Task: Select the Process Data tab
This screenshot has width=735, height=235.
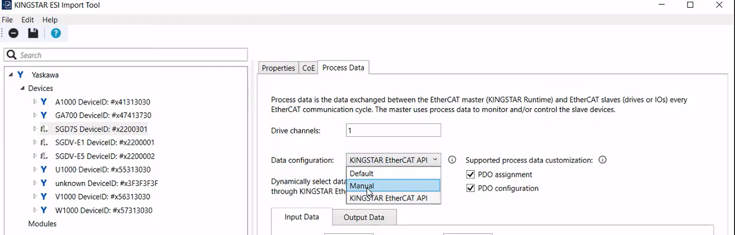Action: click(343, 67)
